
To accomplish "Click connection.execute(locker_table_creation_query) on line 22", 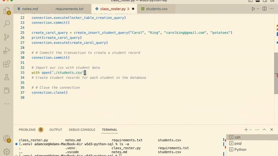I will (79, 18).
